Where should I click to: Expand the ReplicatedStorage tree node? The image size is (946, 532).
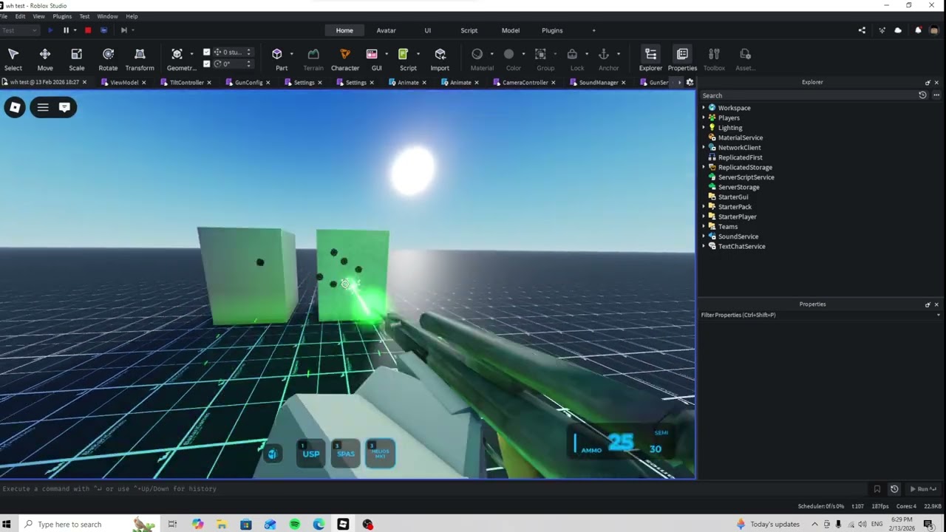click(x=704, y=167)
